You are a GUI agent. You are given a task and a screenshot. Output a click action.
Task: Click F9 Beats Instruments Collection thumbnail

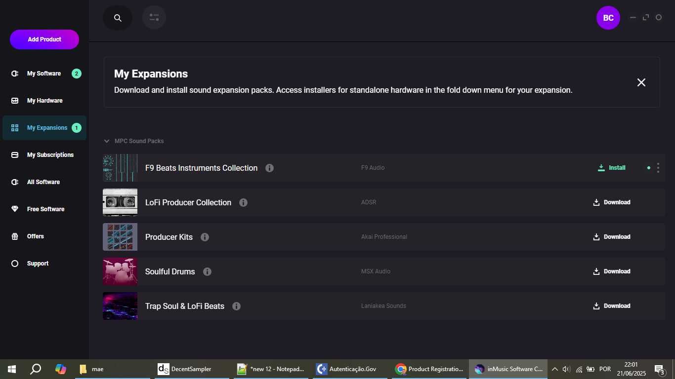(120, 168)
